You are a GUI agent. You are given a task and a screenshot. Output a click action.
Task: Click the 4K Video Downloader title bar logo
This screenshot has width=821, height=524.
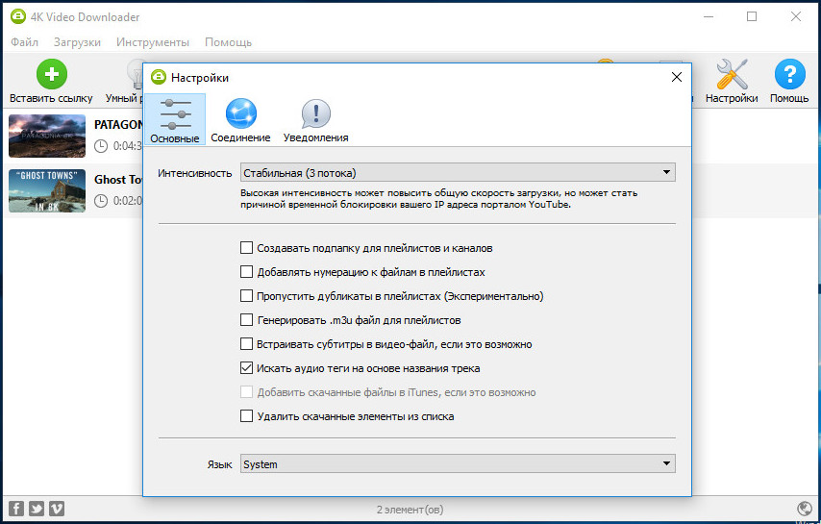coord(18,16)
